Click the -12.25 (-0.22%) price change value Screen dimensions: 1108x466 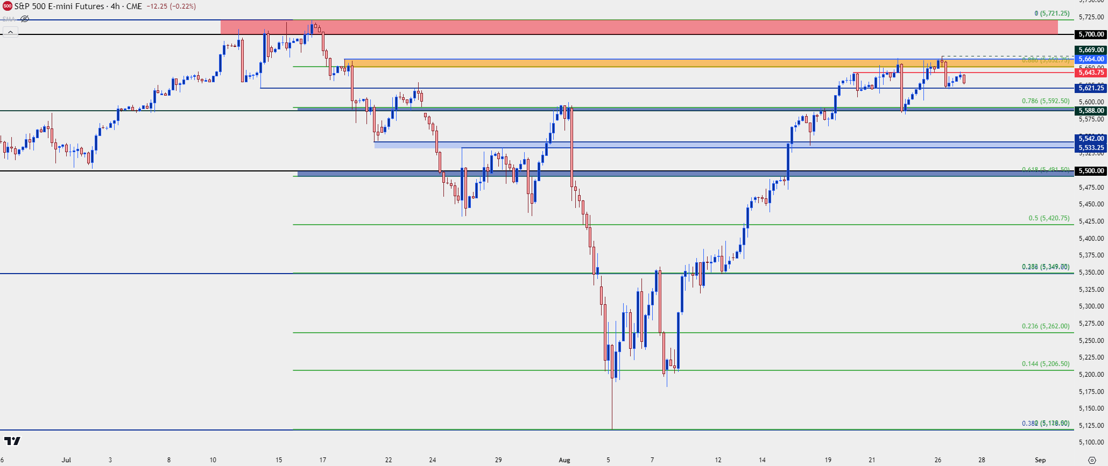171,6
